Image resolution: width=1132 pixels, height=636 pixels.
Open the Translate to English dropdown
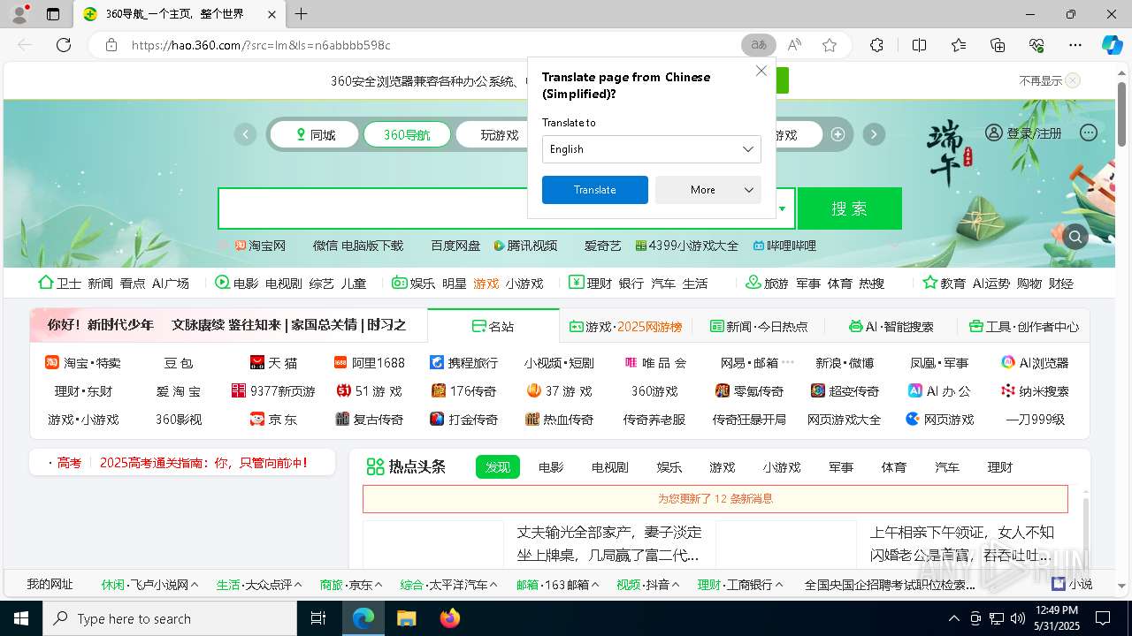[651, 149]
